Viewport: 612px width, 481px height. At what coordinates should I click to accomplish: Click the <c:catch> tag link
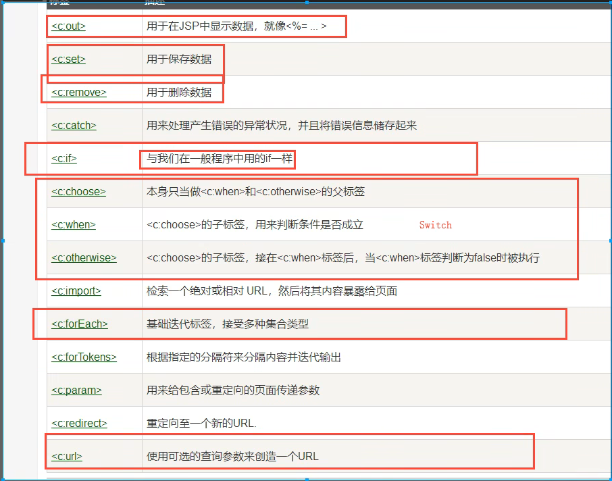[x=74, y=126]
